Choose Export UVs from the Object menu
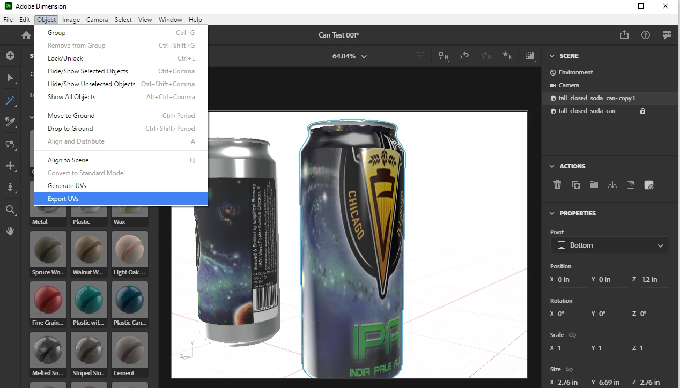680x388 pixels. click(121, 199)
